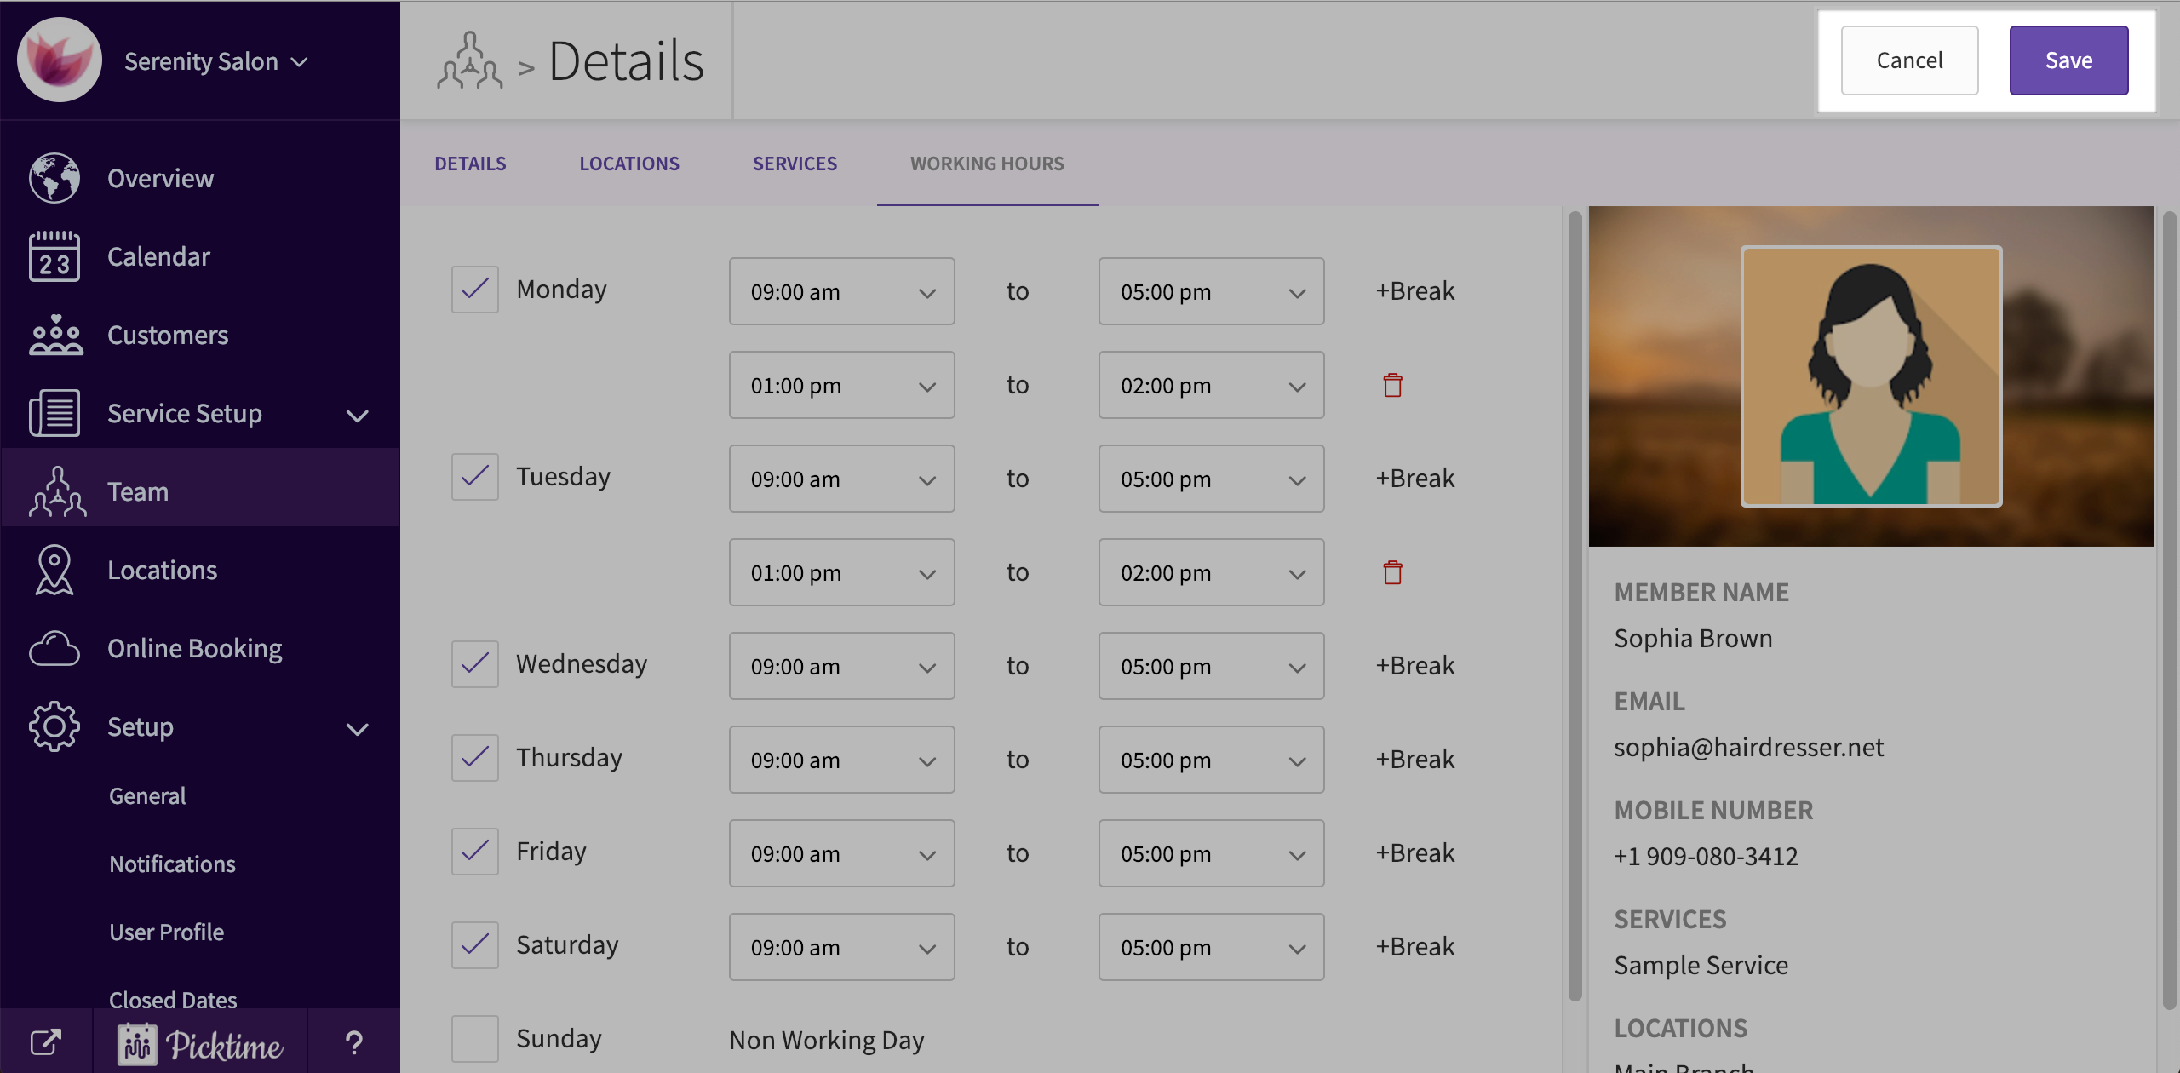Click the Team icon in the sidebar
The height and width of the screenshot is (1073, 2180).
point(54,491)
